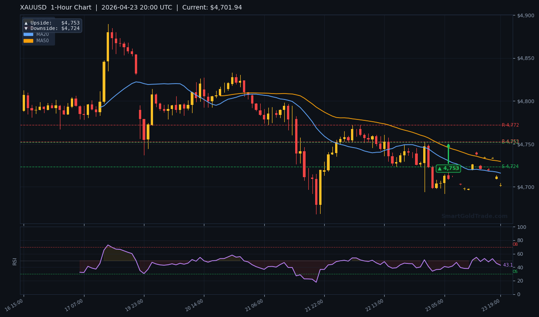Screen dimensions: 539x317
Task: Click the downward triangle icon beside Downside
Action: (26, 28)
